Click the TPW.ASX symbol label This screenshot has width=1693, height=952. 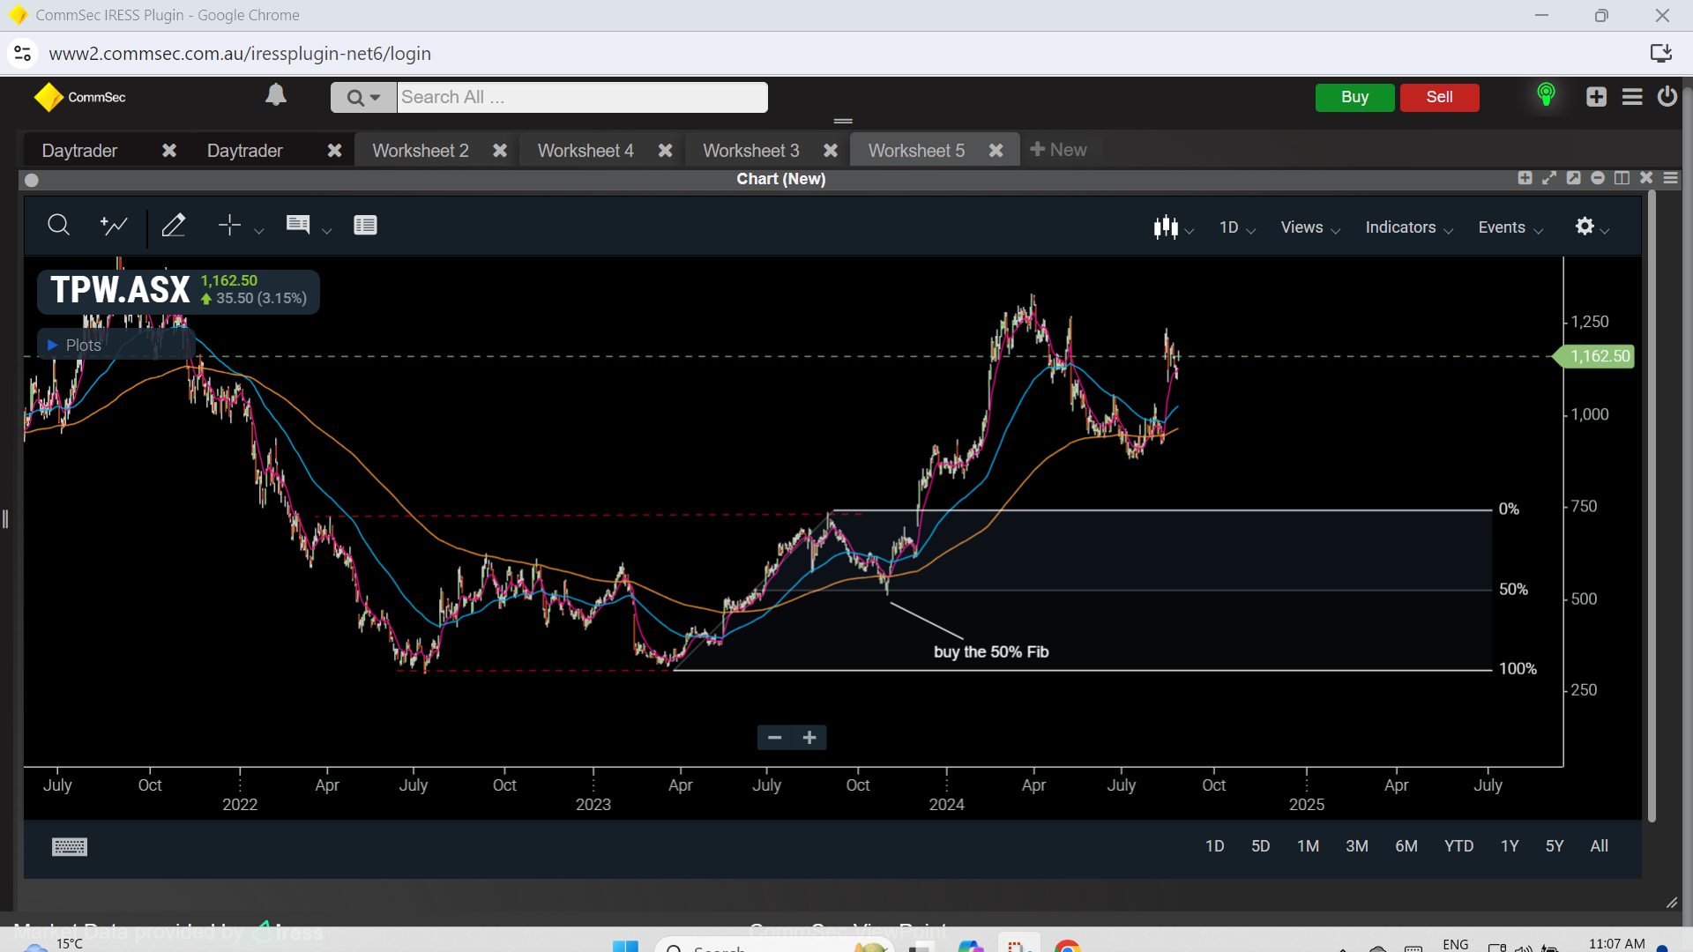pos(120,290)
